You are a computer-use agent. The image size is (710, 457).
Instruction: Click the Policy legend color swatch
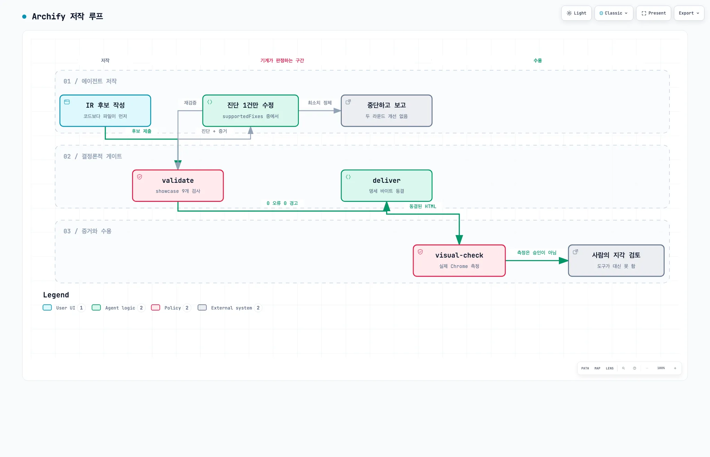pyautogui.click(x=156, y=307)
